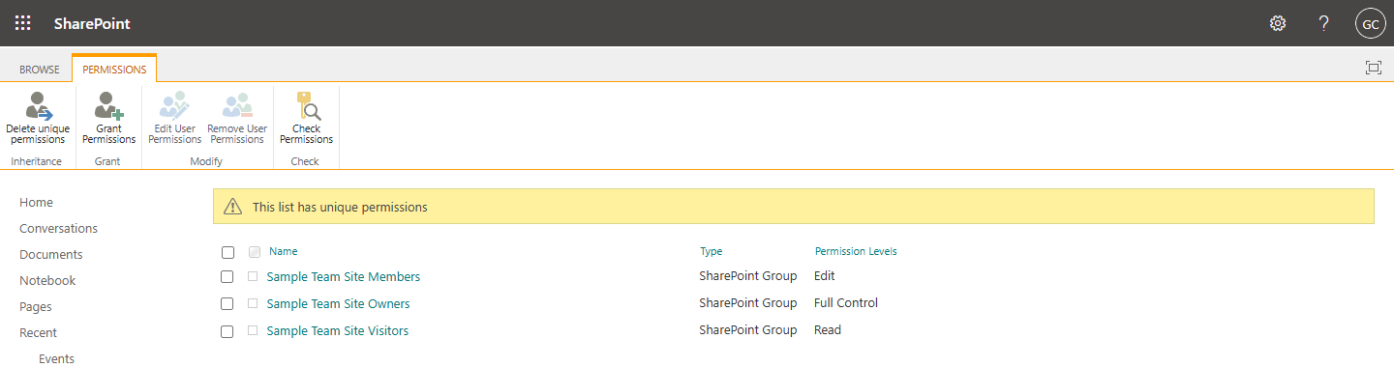
Task: Open Events under Recent
Action: pos(57,358)
